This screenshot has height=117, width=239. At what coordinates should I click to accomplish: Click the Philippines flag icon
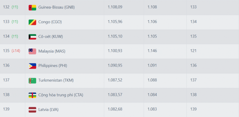(x=32, y=66)
